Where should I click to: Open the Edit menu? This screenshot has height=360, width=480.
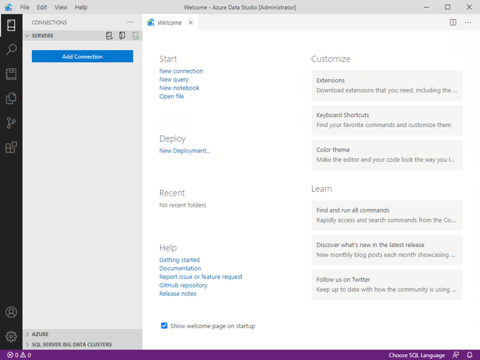(42, 7)
